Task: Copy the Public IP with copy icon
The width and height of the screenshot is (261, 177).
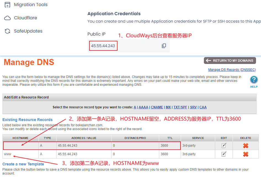Action: [x=164, y=46]
